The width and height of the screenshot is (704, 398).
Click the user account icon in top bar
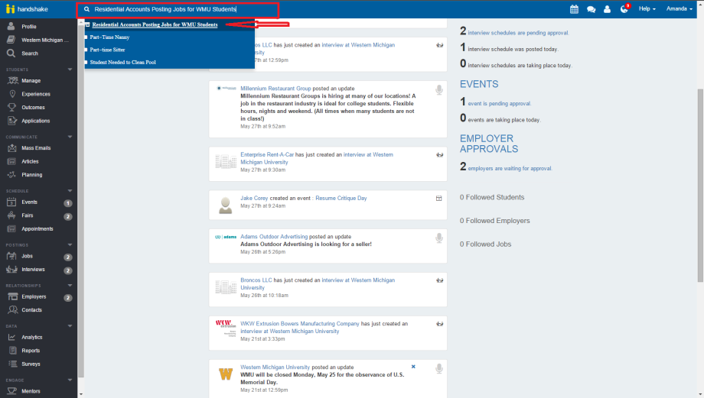pyautogui.click(x=607, y=9)
